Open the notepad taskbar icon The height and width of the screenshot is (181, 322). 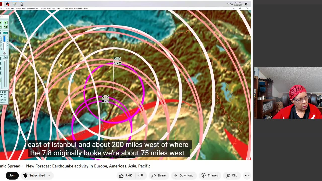pos(15,4)
